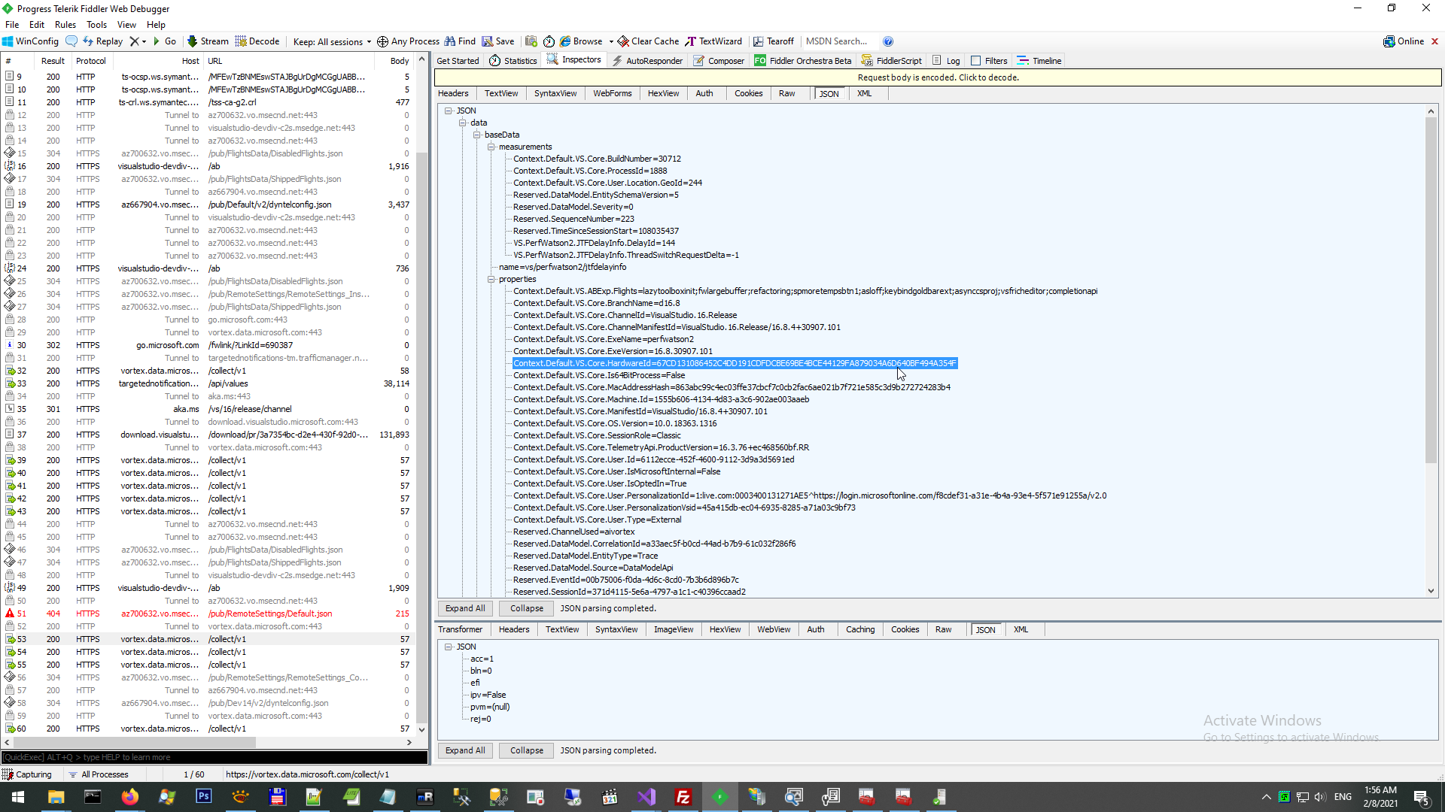The width and height of the screenshot is (1445, 812).
Task: Open the TextWizard tool
Action: point(713,41)
